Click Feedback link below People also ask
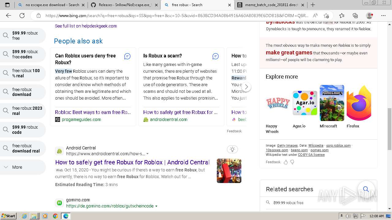This screenshot has width=392, height=220. 234,131
